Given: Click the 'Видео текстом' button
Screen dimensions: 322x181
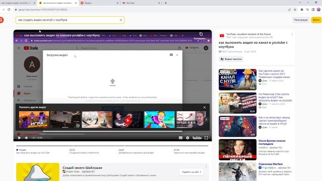Looking at the screenshot, I should [231, 59].
